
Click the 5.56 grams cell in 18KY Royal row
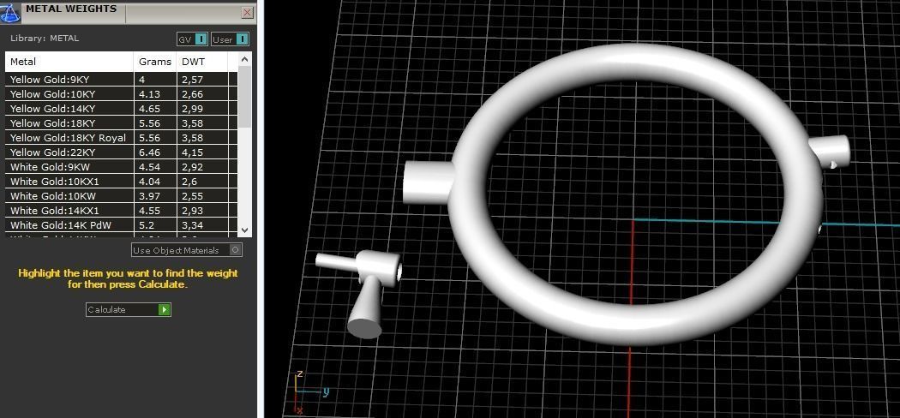(155, 138)
